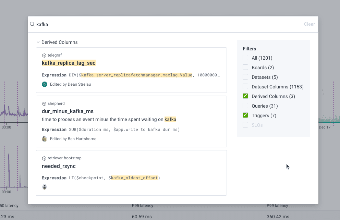The height and width of the screenshot is (220, 340).
Task: Click the telegraf dataset cube icon
Action: pos(44,55)
